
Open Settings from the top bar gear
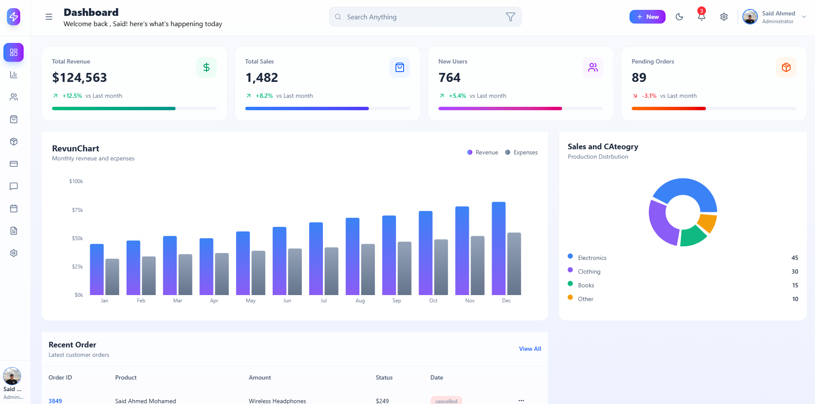[x=724, y=17]
